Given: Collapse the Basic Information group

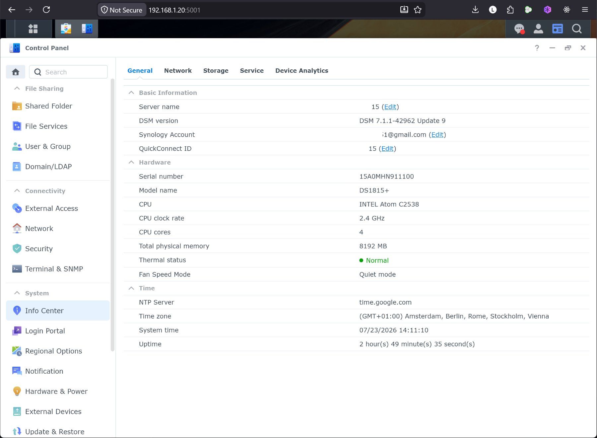Looking at the screenshot, I should pyautogui.click(x=131, y=93).
